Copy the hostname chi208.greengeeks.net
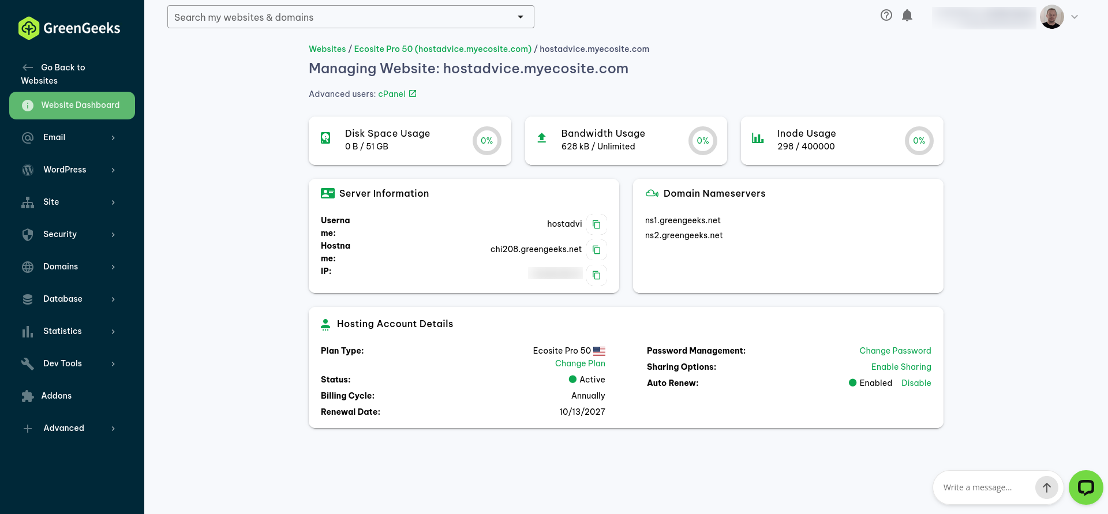This screenshot has height=514, width=1108. [597, 250]
